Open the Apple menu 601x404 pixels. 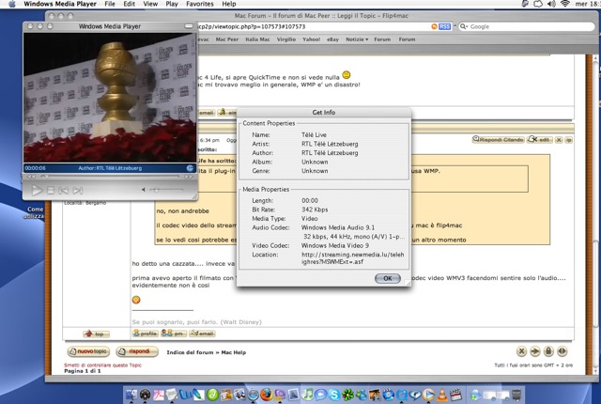point(12,4)
